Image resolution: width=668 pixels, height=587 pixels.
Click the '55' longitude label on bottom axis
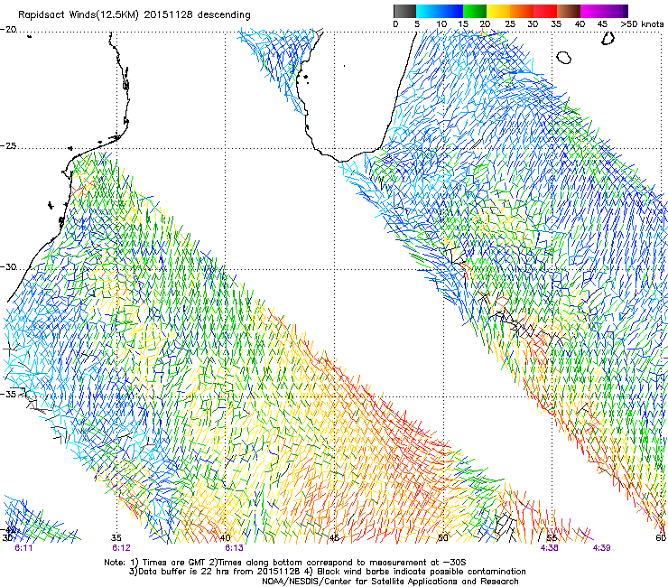[552, 537]
